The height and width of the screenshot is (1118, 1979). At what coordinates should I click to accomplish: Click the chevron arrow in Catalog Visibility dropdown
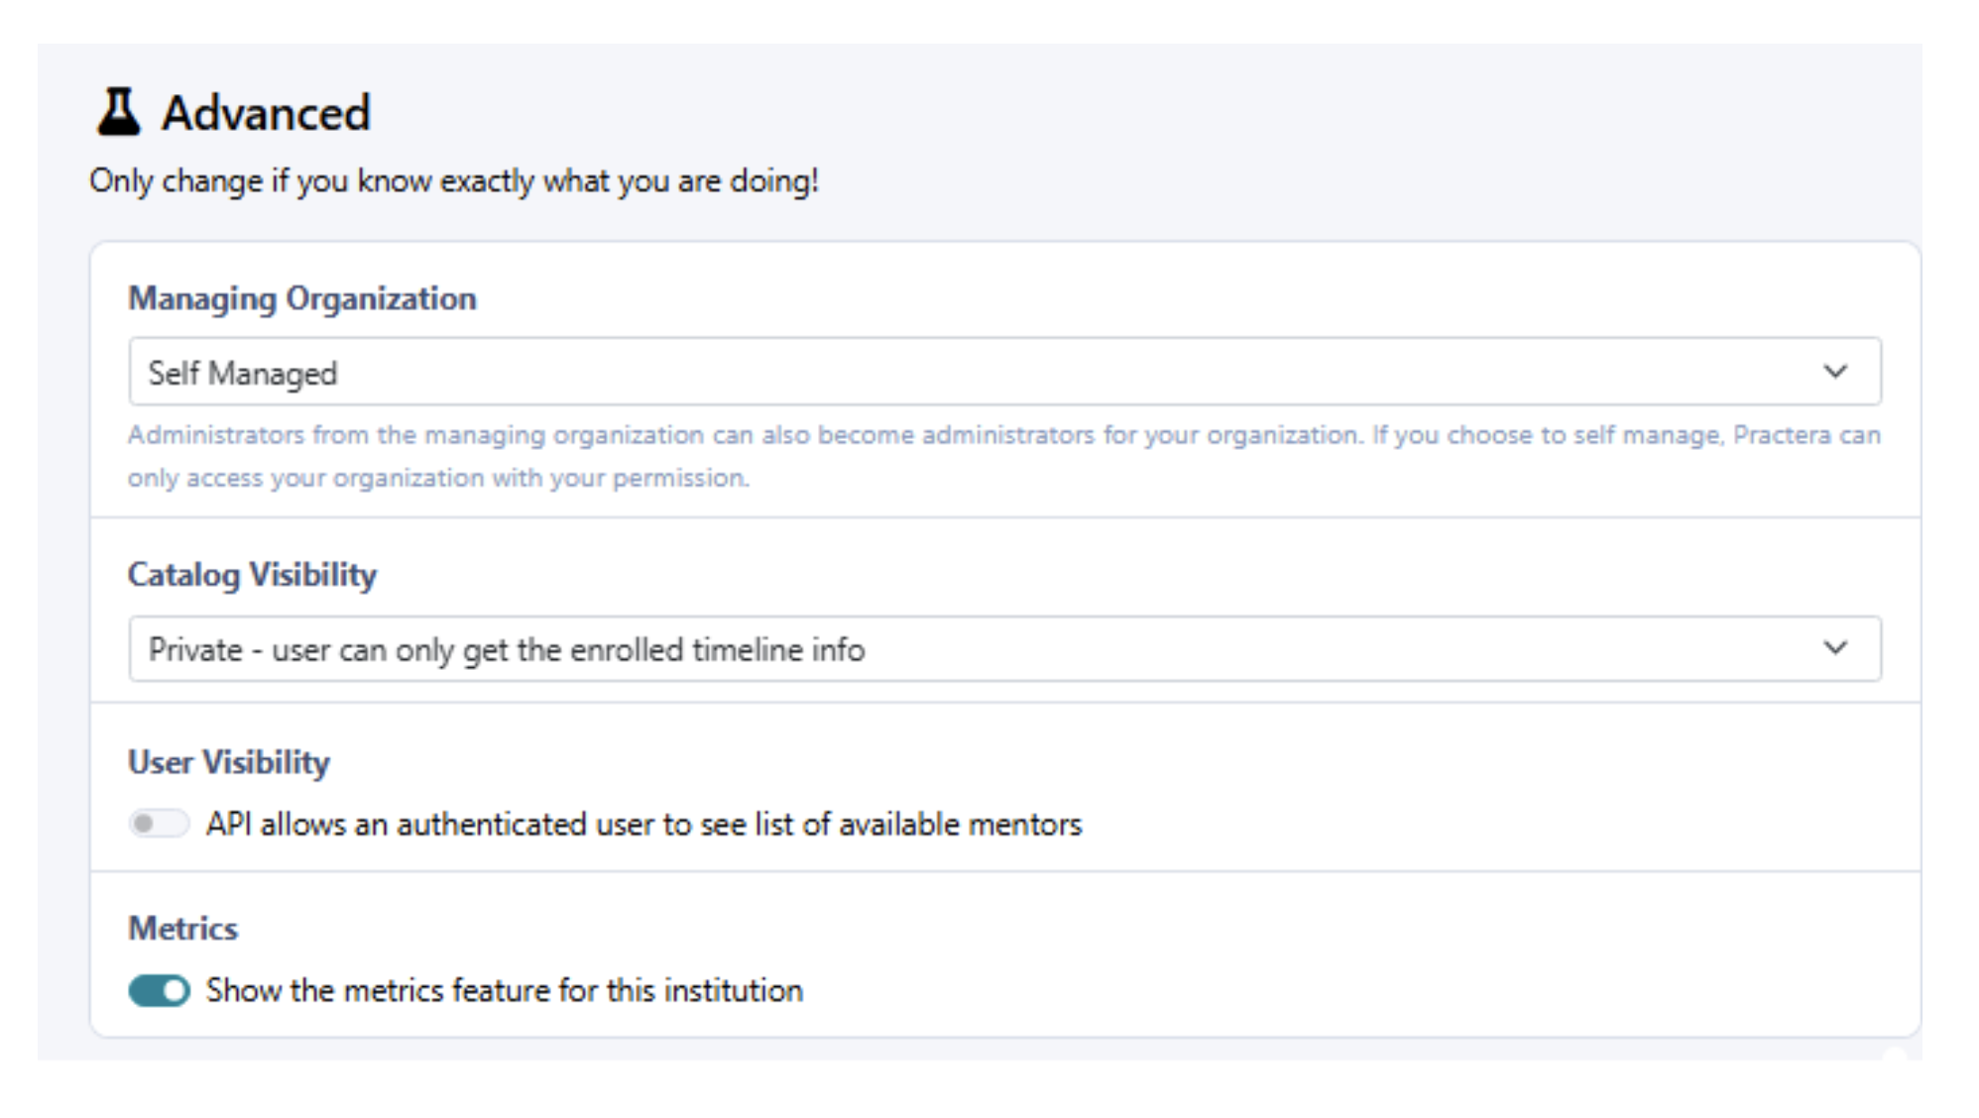1835,648
